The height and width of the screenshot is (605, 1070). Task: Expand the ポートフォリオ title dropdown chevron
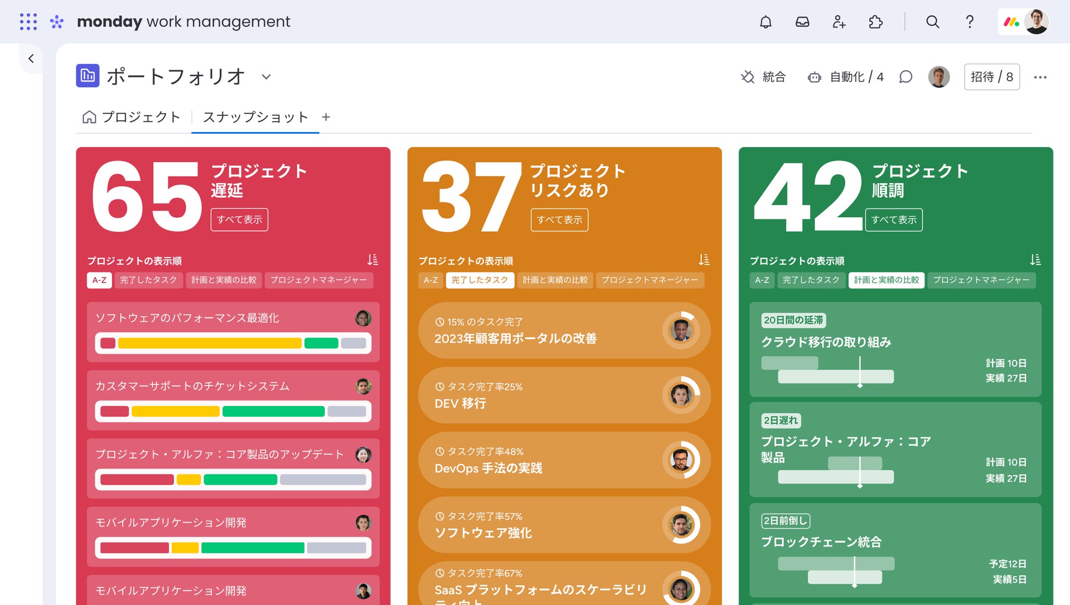tap(266, 77)
